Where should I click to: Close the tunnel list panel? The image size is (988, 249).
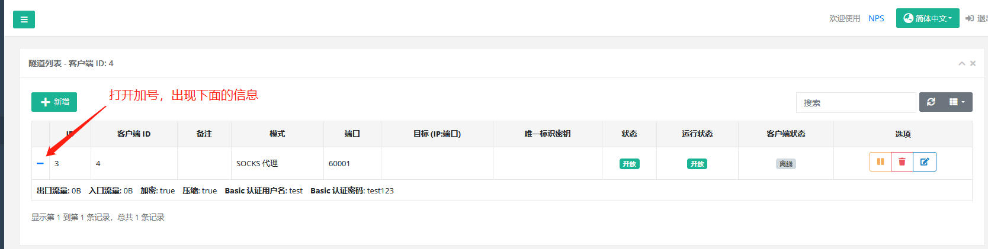pyautogui.click(x=973, y=63)
